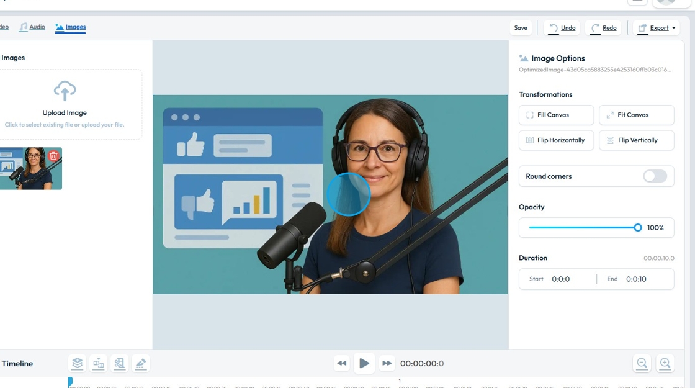
Task: Redo the last action
Action: click(603, 27)
